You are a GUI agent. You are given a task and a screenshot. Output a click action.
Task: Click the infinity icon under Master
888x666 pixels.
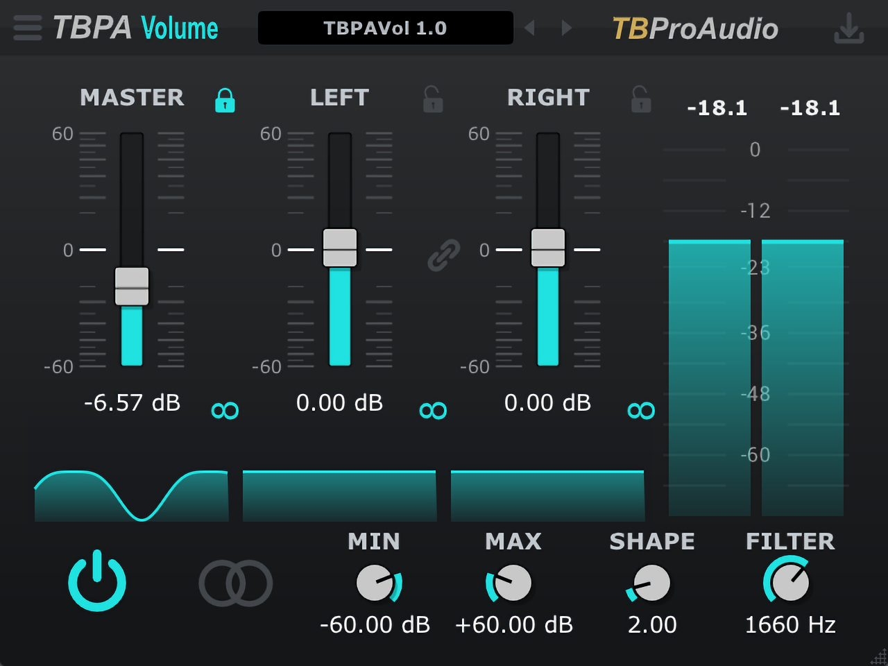225,411
